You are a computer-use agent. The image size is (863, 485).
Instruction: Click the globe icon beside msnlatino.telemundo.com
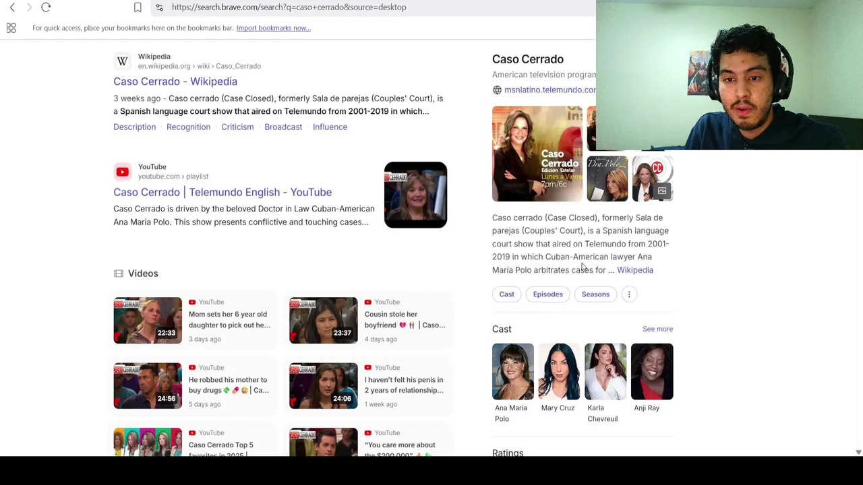pos(497,90)
